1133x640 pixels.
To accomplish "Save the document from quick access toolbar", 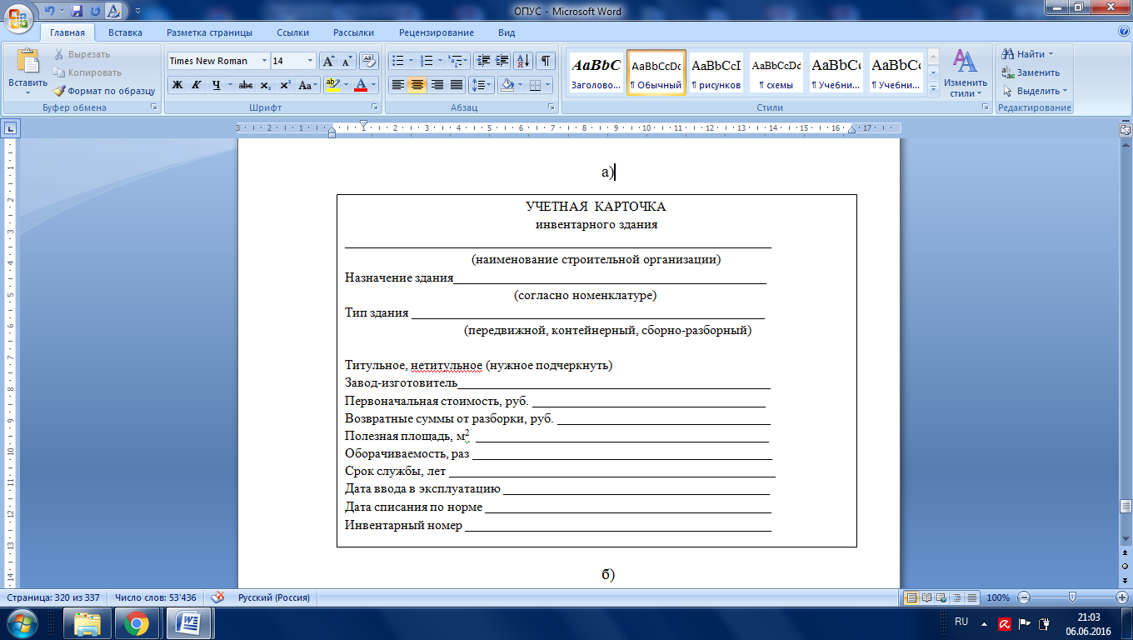I will (77, 11).
